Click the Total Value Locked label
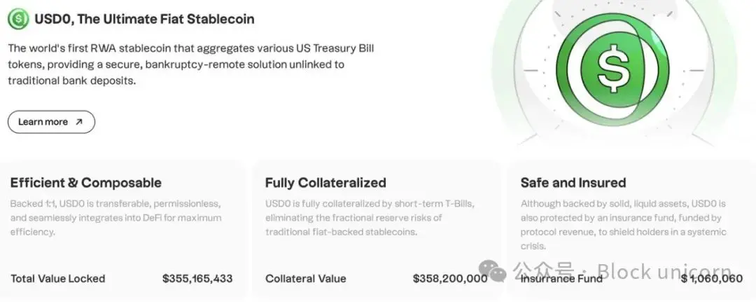The width and height of the screenshot is (756, 302). (x=58, y=278)
